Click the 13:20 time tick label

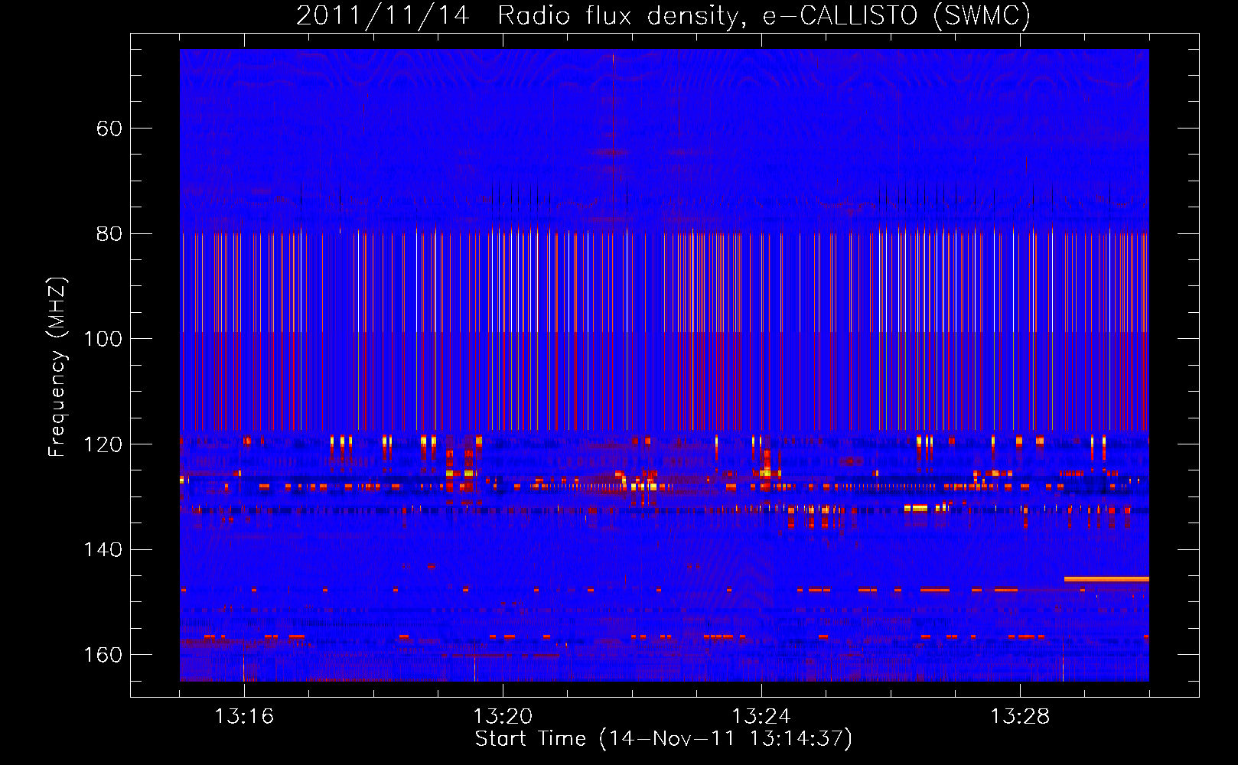(x=503, y=716)
